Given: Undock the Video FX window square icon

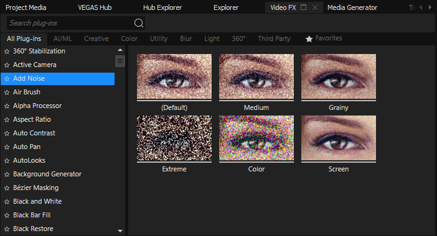Looking at the screenshot, I should pyautogui.click(x=304, y=7).
